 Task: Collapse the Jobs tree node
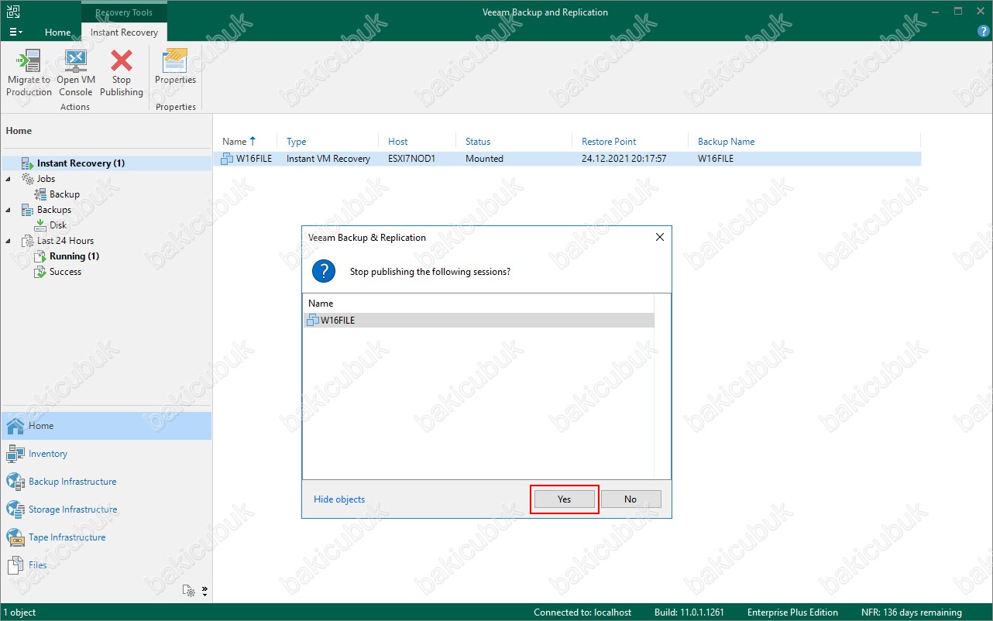(9, 179)
